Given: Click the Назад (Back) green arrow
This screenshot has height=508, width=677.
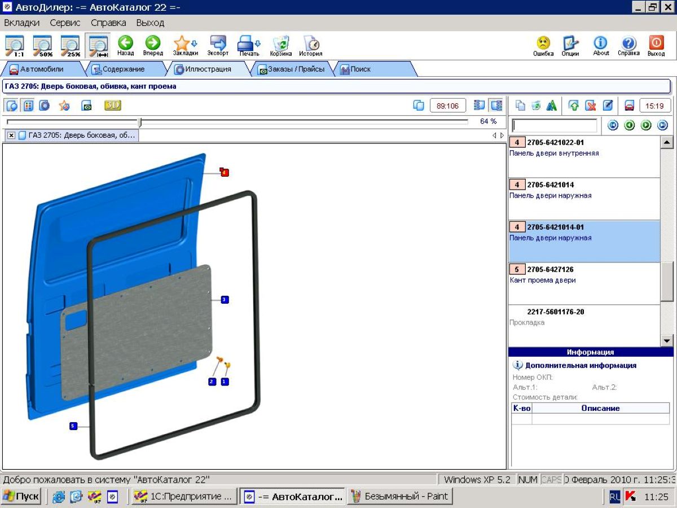Looking at the screenshot, I should pos(125,45).
